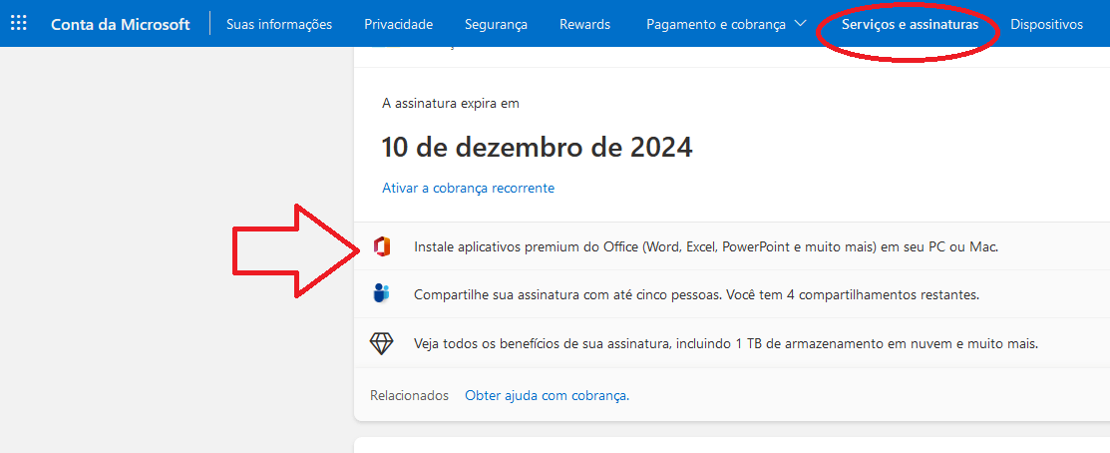Open the Microsoft app launcher grid
Screen dimensions: 1110x453
tap(19, 23)
